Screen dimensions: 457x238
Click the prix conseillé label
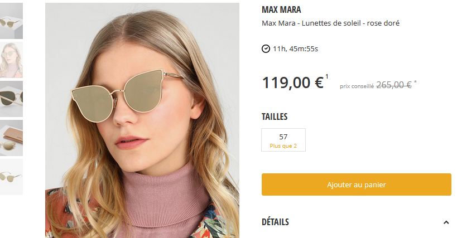point(357,86)
